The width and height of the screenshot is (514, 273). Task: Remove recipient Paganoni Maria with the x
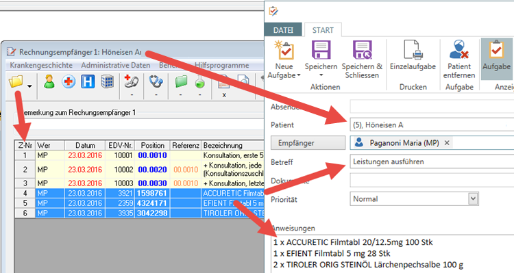pyautogui.click(x=446, y=143)
